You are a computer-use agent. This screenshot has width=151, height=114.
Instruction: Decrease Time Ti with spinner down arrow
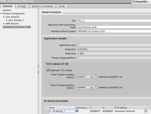point(96,78)
